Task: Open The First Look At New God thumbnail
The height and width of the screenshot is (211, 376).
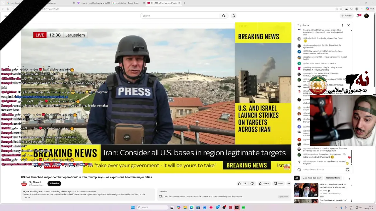Action: click(x=306, y=201)
